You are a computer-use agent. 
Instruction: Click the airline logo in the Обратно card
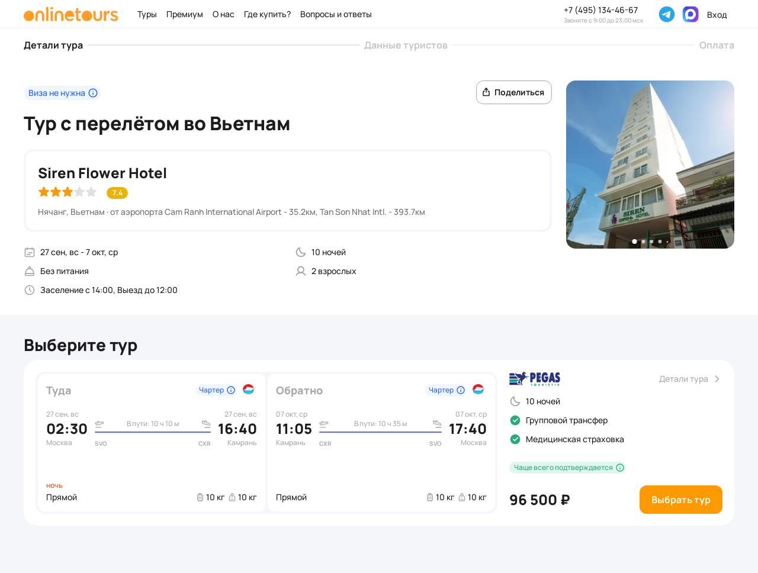pyautogui.click(x=478, y=389)
